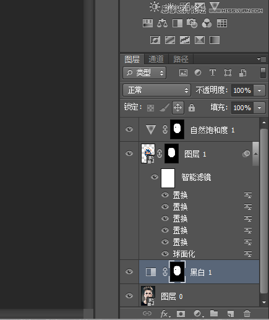Screen dimensions: 269x320
Task: Click the 填充 100% value field
Action: 242,108
